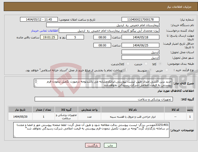The height and width of the screenshot is (152, 198).
Task: Click the delivery province field اردبیل
Action: coord(140,52)
